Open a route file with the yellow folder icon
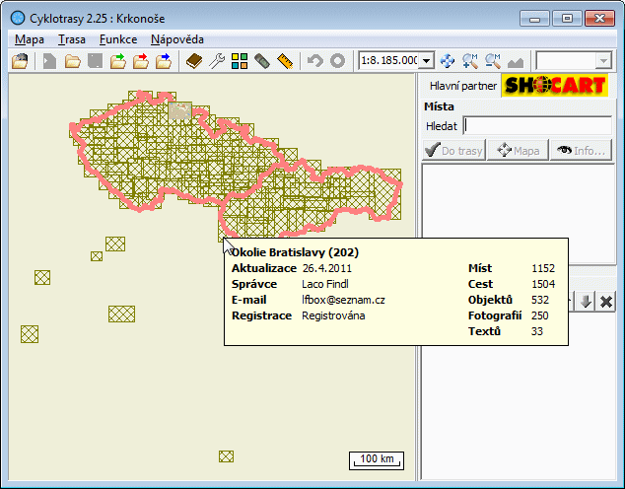The height and width of the screenshot is (489, 625). pyautogui.click(x=73, y=61)
